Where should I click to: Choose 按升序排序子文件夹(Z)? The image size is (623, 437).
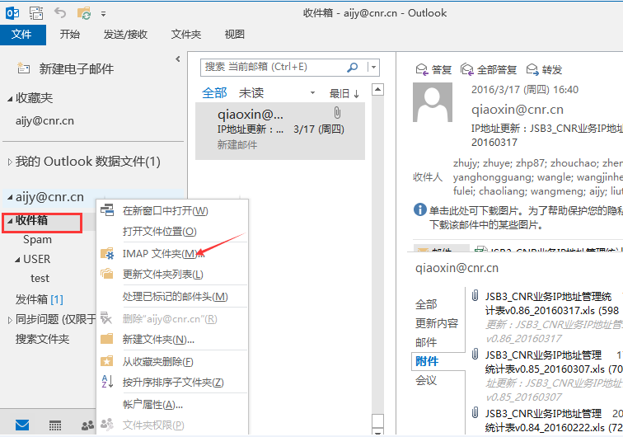(x=172, y=383)
